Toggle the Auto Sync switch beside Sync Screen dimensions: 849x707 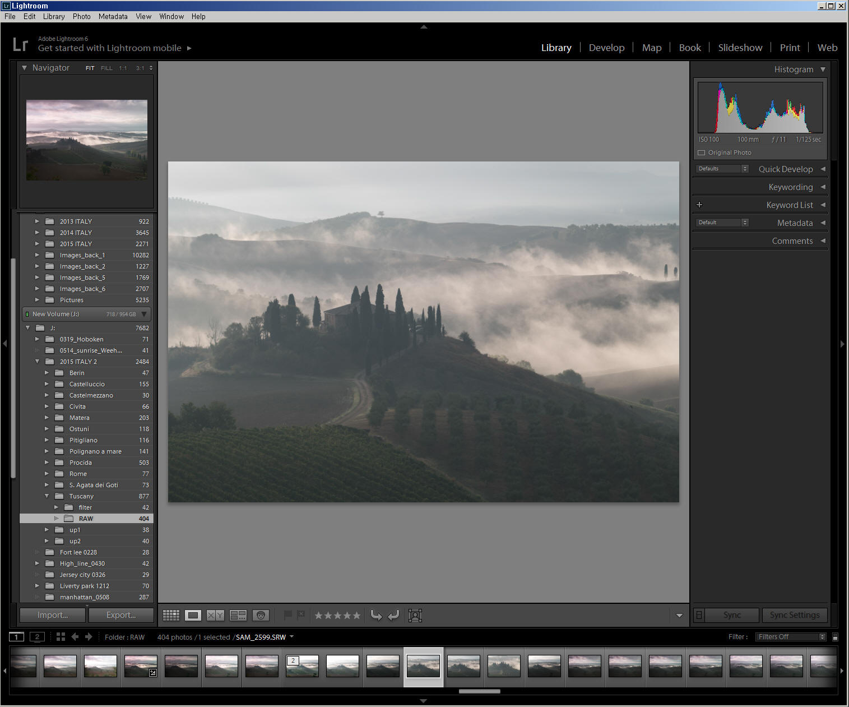coord(699,615)
